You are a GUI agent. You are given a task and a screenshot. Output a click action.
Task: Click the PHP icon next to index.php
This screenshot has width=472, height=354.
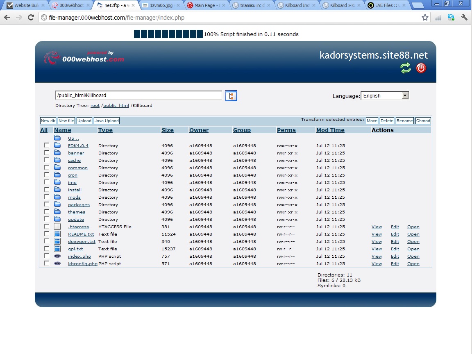[57, 256]
